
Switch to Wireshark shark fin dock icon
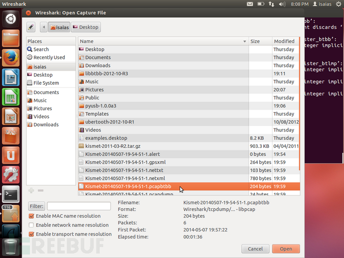[10, 232]
